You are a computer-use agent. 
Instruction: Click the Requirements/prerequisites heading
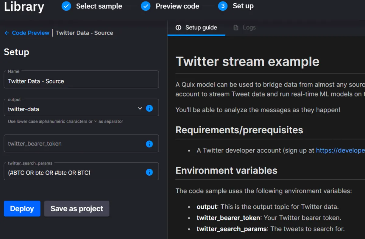[x=239, y=130]
